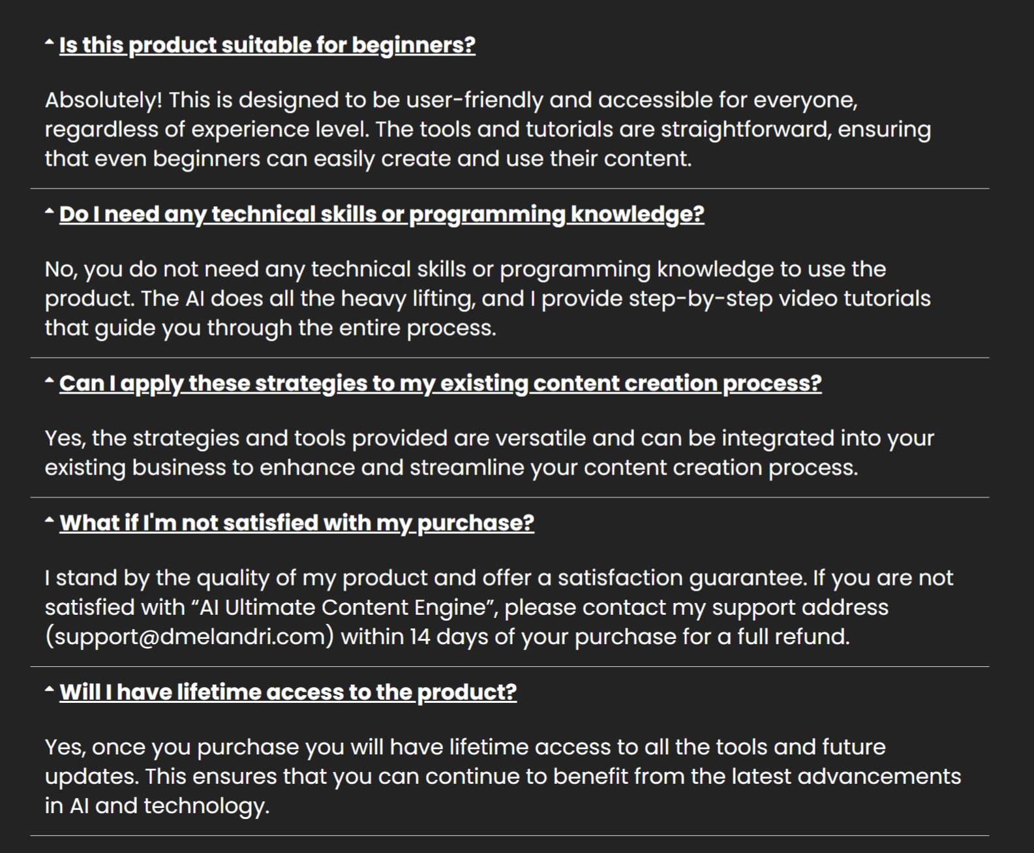Open the "Will I have lifetime access to the product?" heading

tap(288, 692)
